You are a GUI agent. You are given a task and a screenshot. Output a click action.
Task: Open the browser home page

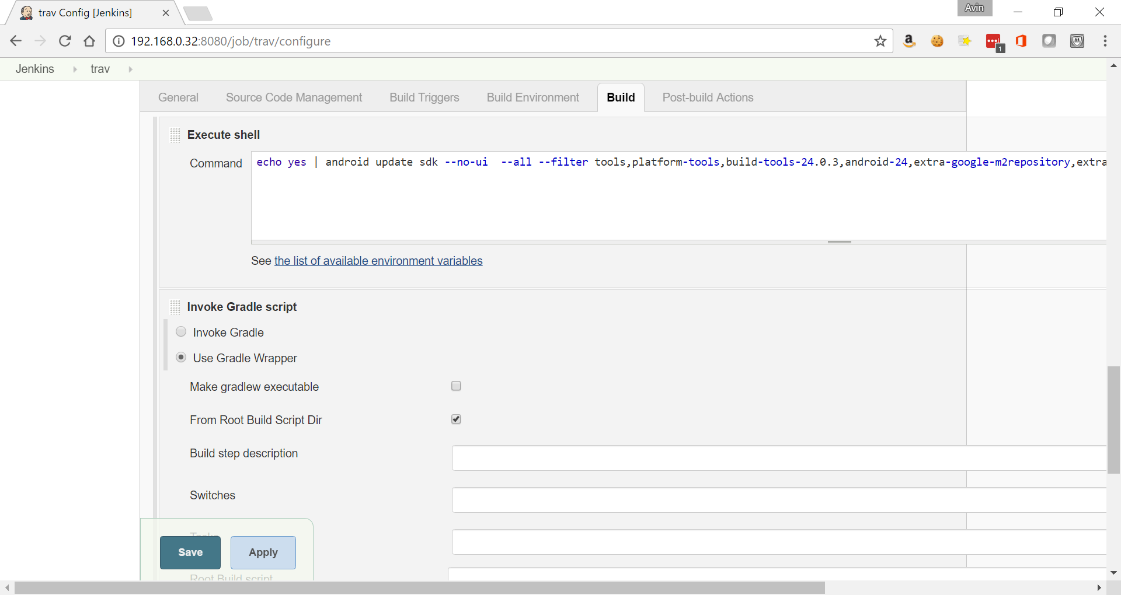(89, 41)
